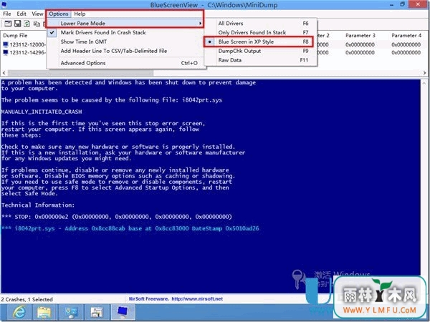Screen dimensions: 430x322
Task: Click the line naming the file i8042prt.sys as cause
Action: pyautogui.click(x=112, y=100)
